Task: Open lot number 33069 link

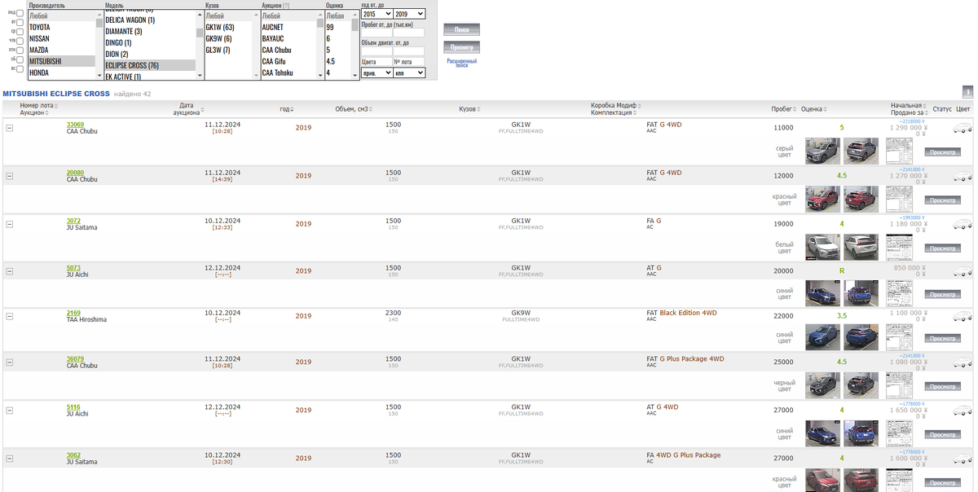Action: (x=75, y=125)
